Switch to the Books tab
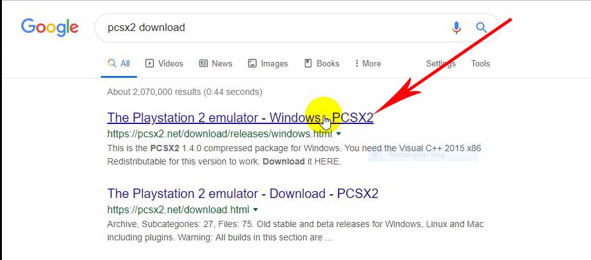The height and width of the screenshot is (260, 591). (x=321, y=64)
